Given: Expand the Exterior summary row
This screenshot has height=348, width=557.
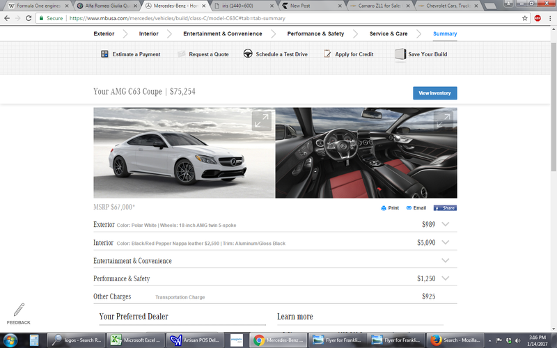Looking at the screenshot, I should pyautogui.click(x=445, y=224).
